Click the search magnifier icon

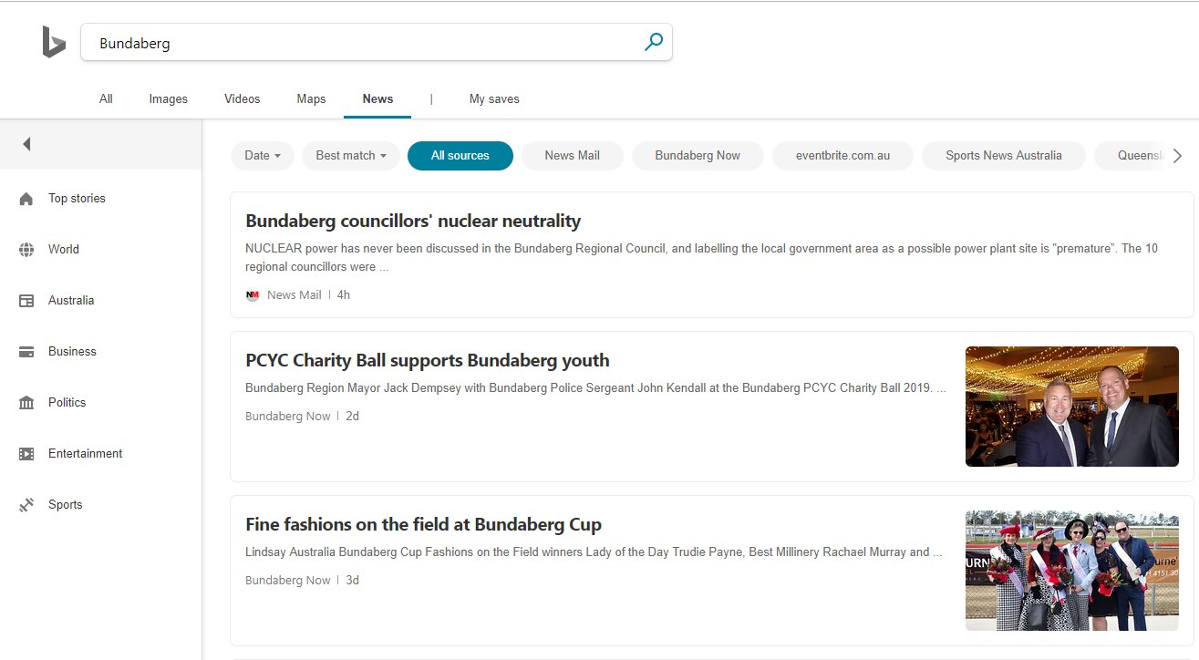click(x=652, y=41)
